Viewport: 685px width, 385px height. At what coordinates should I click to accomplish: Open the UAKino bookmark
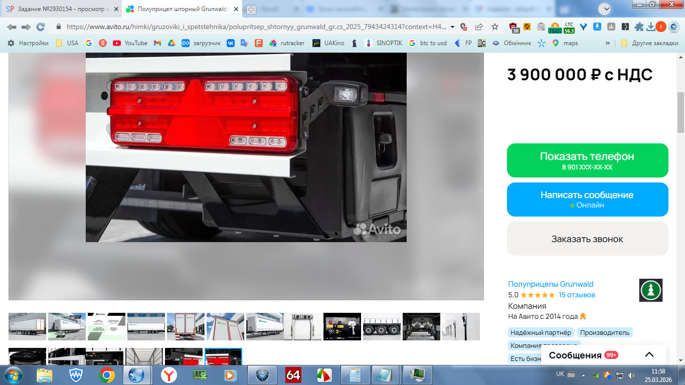click(x=328, y=43)
